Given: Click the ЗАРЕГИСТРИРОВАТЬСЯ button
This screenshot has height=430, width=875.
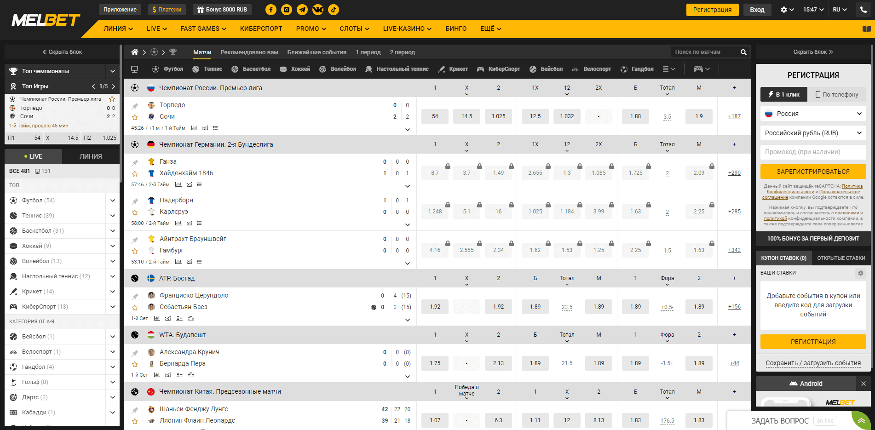Looking at the screenshot, I should coord(813,172).
